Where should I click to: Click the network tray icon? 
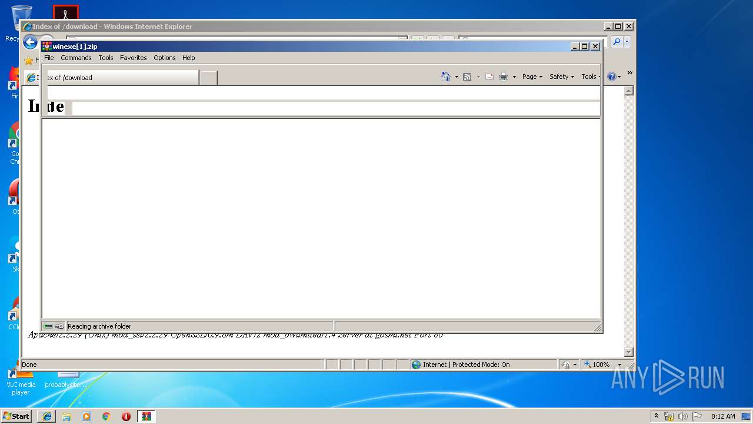coord(669,416)
